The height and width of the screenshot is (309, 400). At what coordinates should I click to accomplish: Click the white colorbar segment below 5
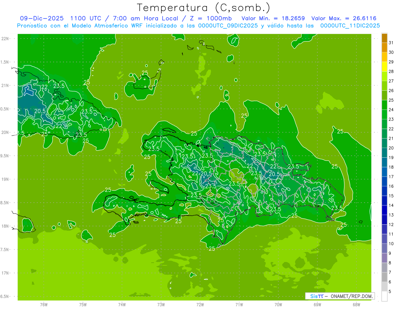pos(384,296)
